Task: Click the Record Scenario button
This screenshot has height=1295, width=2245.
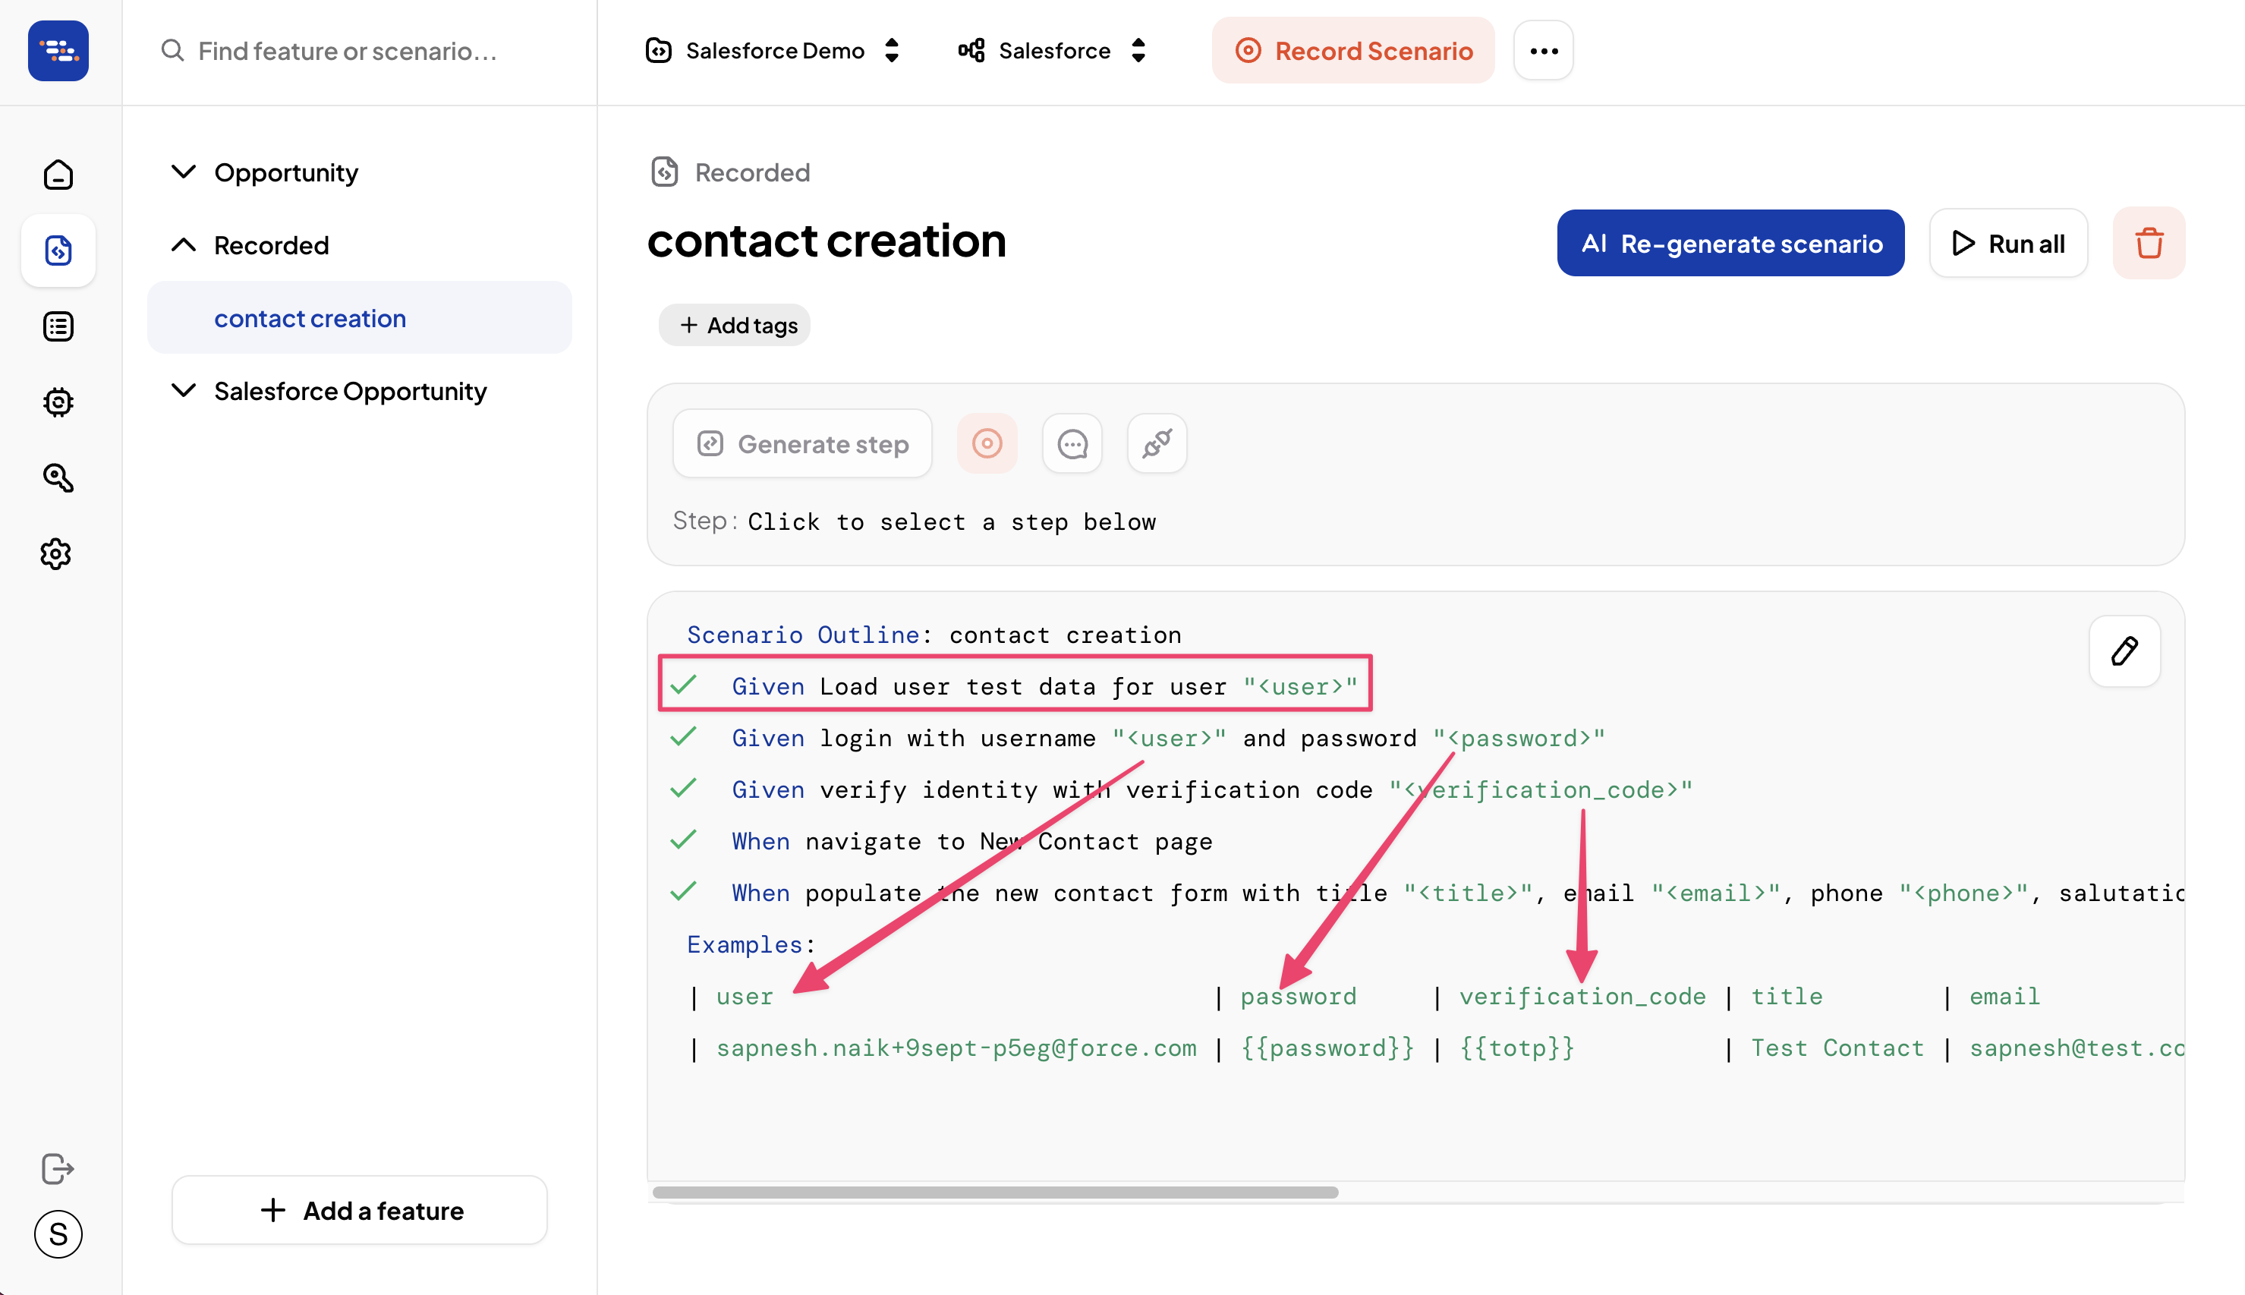Action: (1352, 51)
